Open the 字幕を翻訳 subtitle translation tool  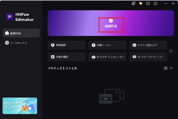67,57
